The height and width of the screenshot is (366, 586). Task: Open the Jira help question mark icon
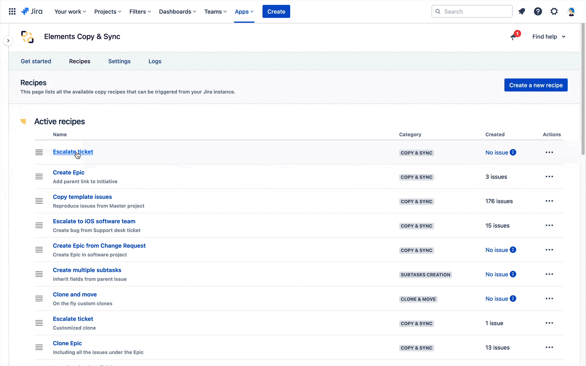(538, 11)
